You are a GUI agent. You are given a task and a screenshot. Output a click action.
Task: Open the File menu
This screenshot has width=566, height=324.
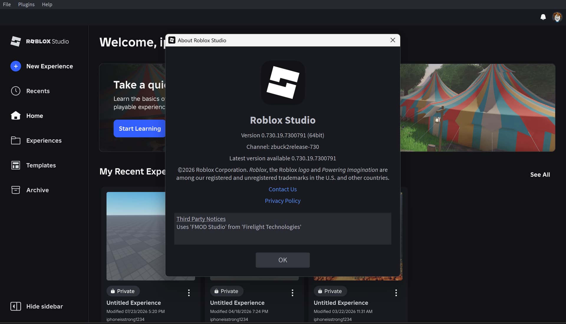(7, 4)
